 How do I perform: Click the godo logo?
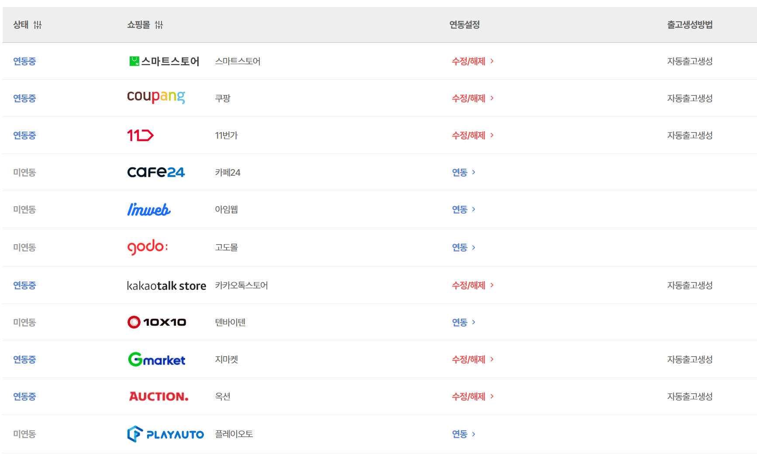point(148,247)
